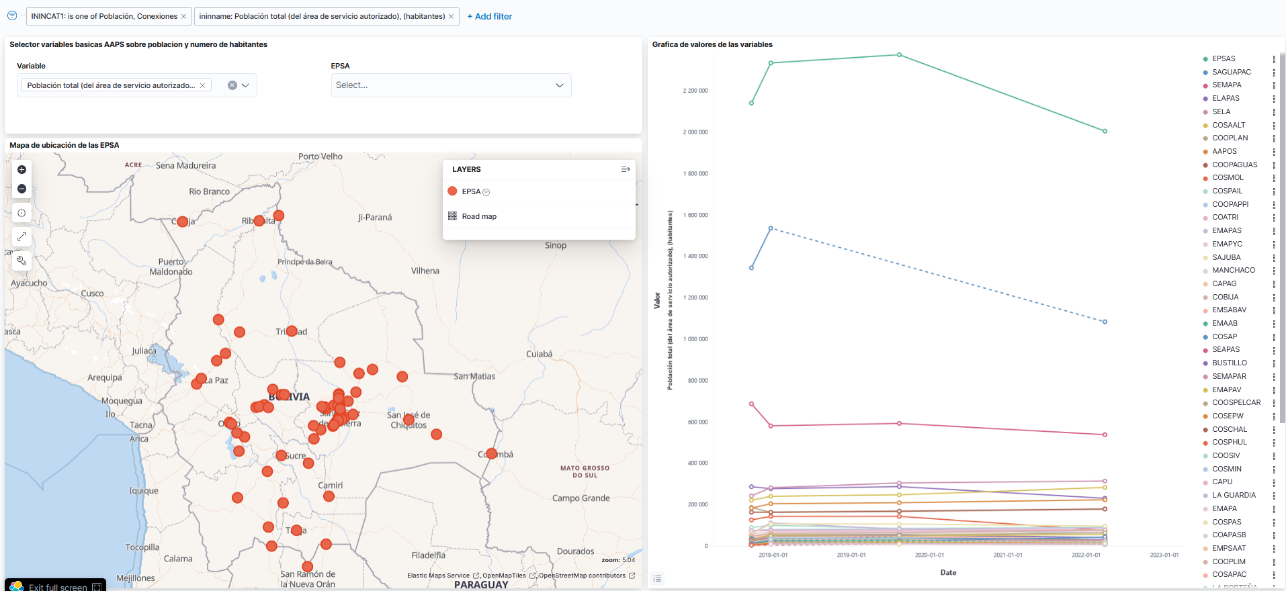Click the Add filter link
Screen dimensions: 1286x591
489,16
